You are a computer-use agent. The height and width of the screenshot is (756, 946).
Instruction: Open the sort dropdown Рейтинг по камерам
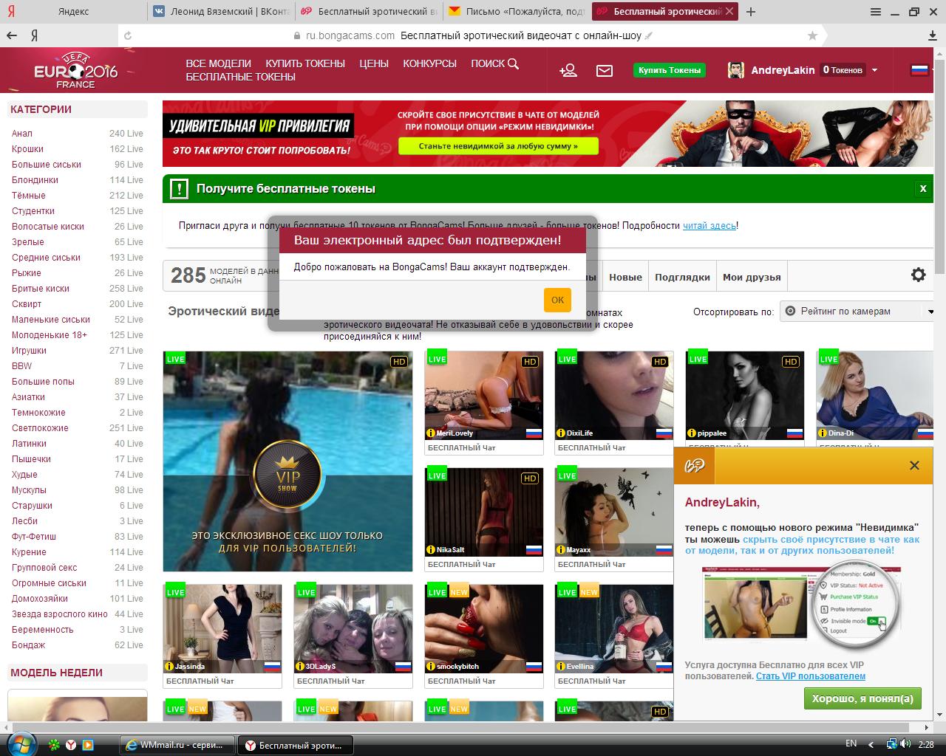pos(858,312)
